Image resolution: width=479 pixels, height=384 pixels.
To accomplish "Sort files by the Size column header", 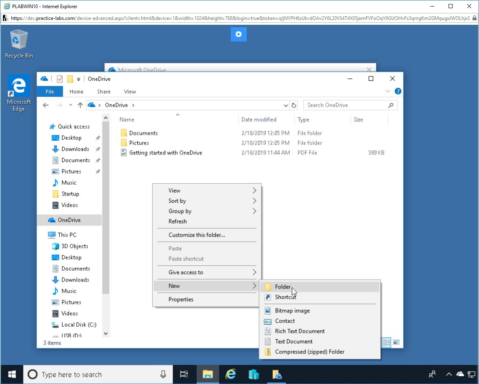I will click(358, 119).
